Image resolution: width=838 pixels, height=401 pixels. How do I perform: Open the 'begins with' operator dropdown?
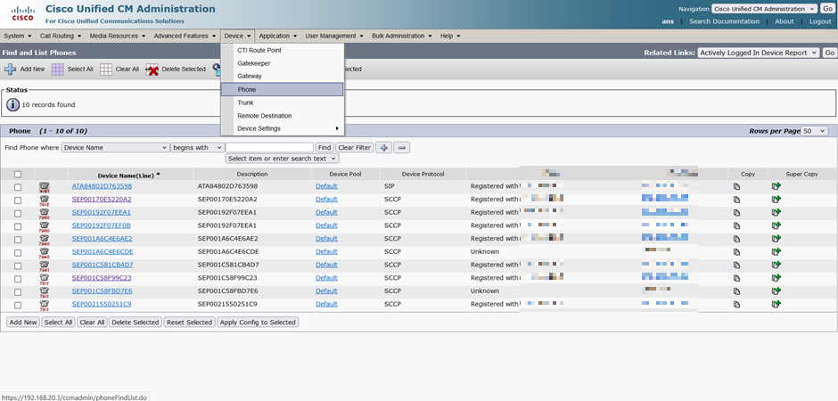[x=198, y=147]
